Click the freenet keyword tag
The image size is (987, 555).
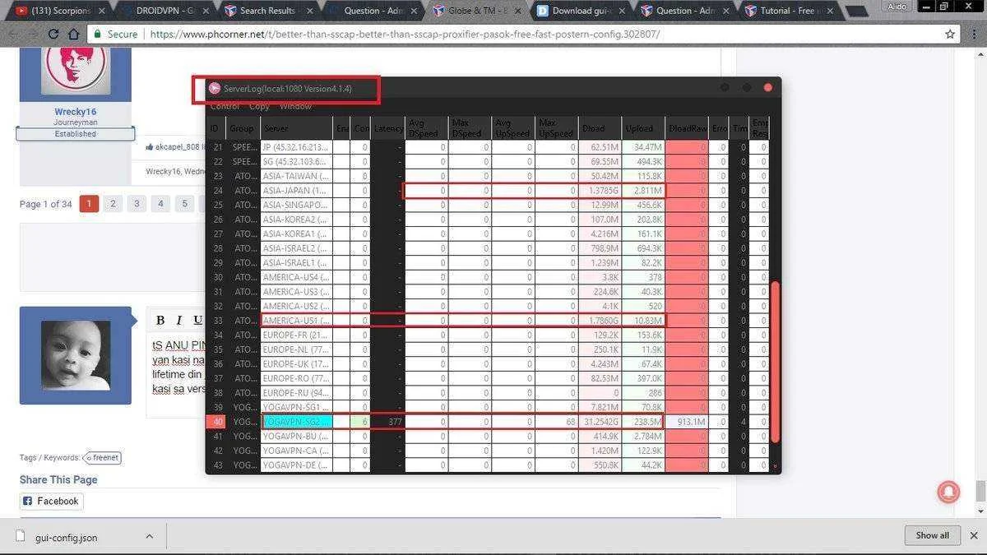coord(104,458)
